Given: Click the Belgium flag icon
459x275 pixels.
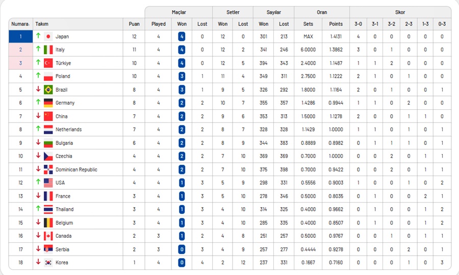Looking at the screenshot, I should (48, 223).
